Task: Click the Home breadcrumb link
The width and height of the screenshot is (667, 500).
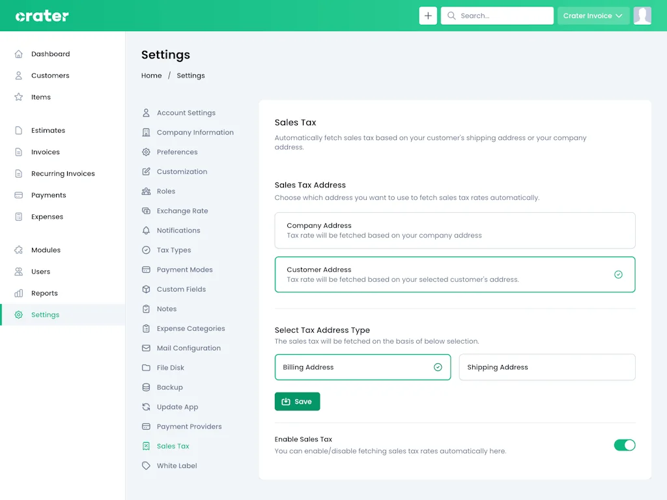Action: [151, 76]
